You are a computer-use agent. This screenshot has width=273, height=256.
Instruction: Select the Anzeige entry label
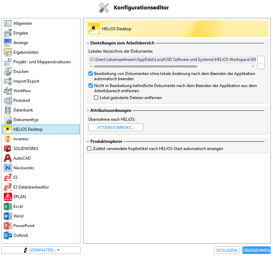tap(21, 43)
